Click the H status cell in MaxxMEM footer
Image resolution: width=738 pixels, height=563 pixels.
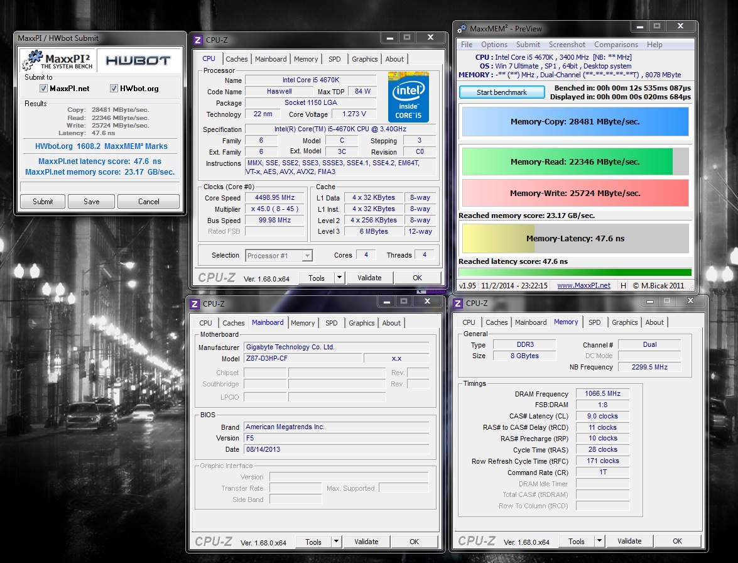tap(623, 285)
